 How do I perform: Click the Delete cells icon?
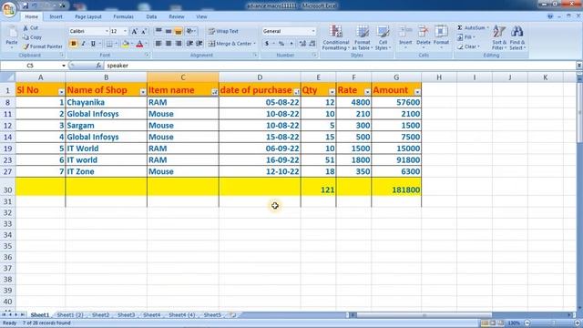click(x=423, y=32)
